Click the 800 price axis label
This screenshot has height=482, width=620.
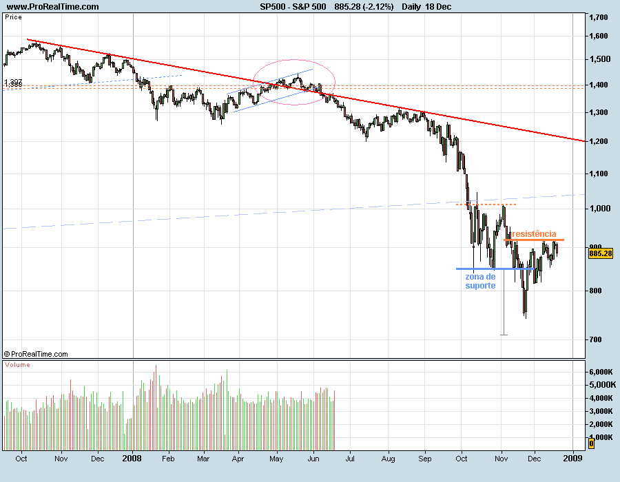595,291
